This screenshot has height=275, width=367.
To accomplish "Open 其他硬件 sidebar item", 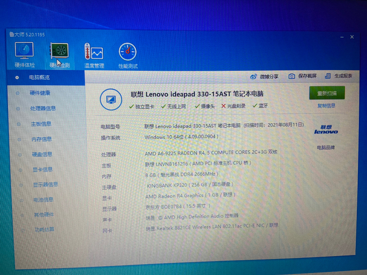I will coord(44,214).
